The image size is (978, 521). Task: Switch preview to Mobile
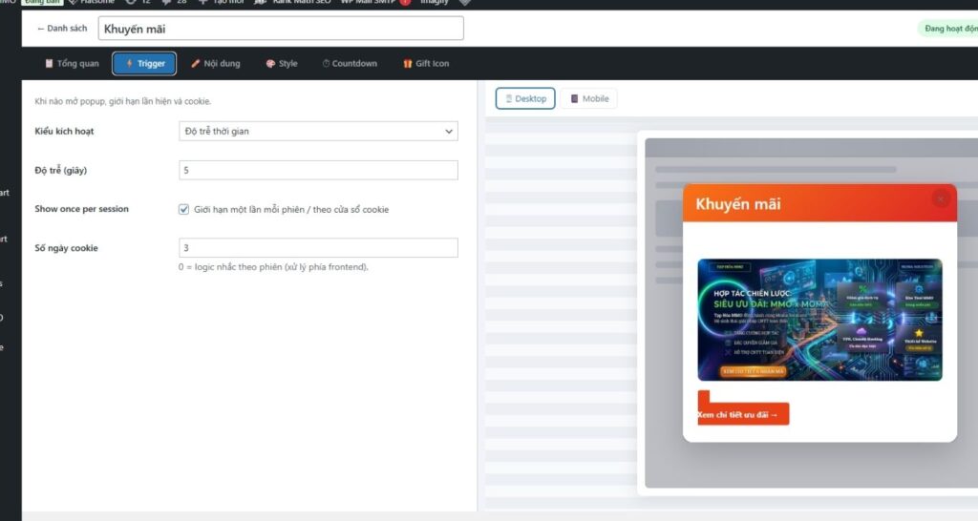point(588,98)
